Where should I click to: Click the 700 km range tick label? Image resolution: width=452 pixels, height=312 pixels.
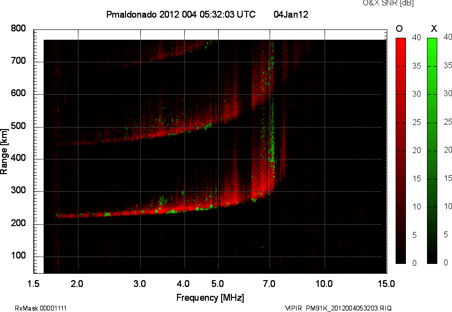tap(18, 61)
